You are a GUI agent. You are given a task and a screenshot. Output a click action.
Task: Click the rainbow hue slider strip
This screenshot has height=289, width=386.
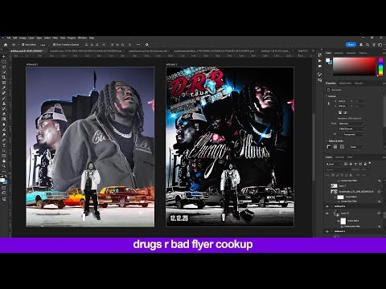click(x=380, y=66)
